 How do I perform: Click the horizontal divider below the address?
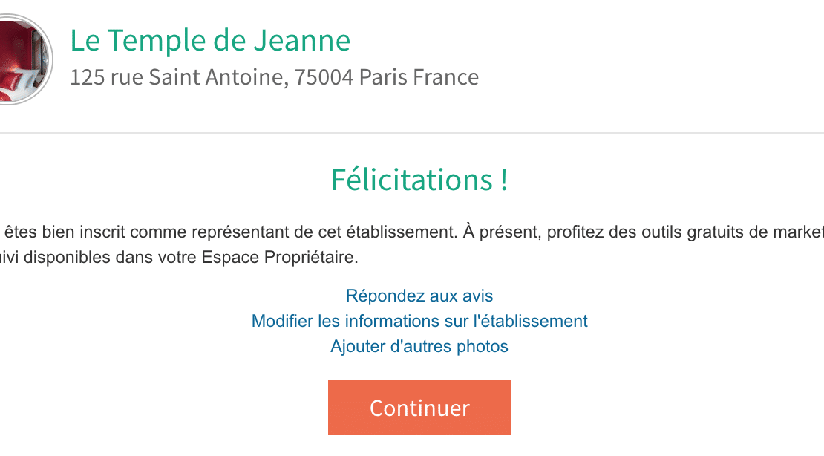point(412,133)
